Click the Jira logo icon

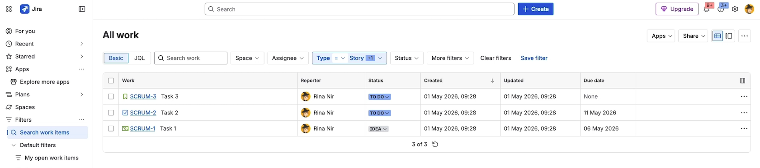tap(25, 9)
